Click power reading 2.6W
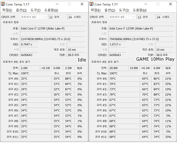The width and height of the screenshot is (177, 143). pos(30,68)
